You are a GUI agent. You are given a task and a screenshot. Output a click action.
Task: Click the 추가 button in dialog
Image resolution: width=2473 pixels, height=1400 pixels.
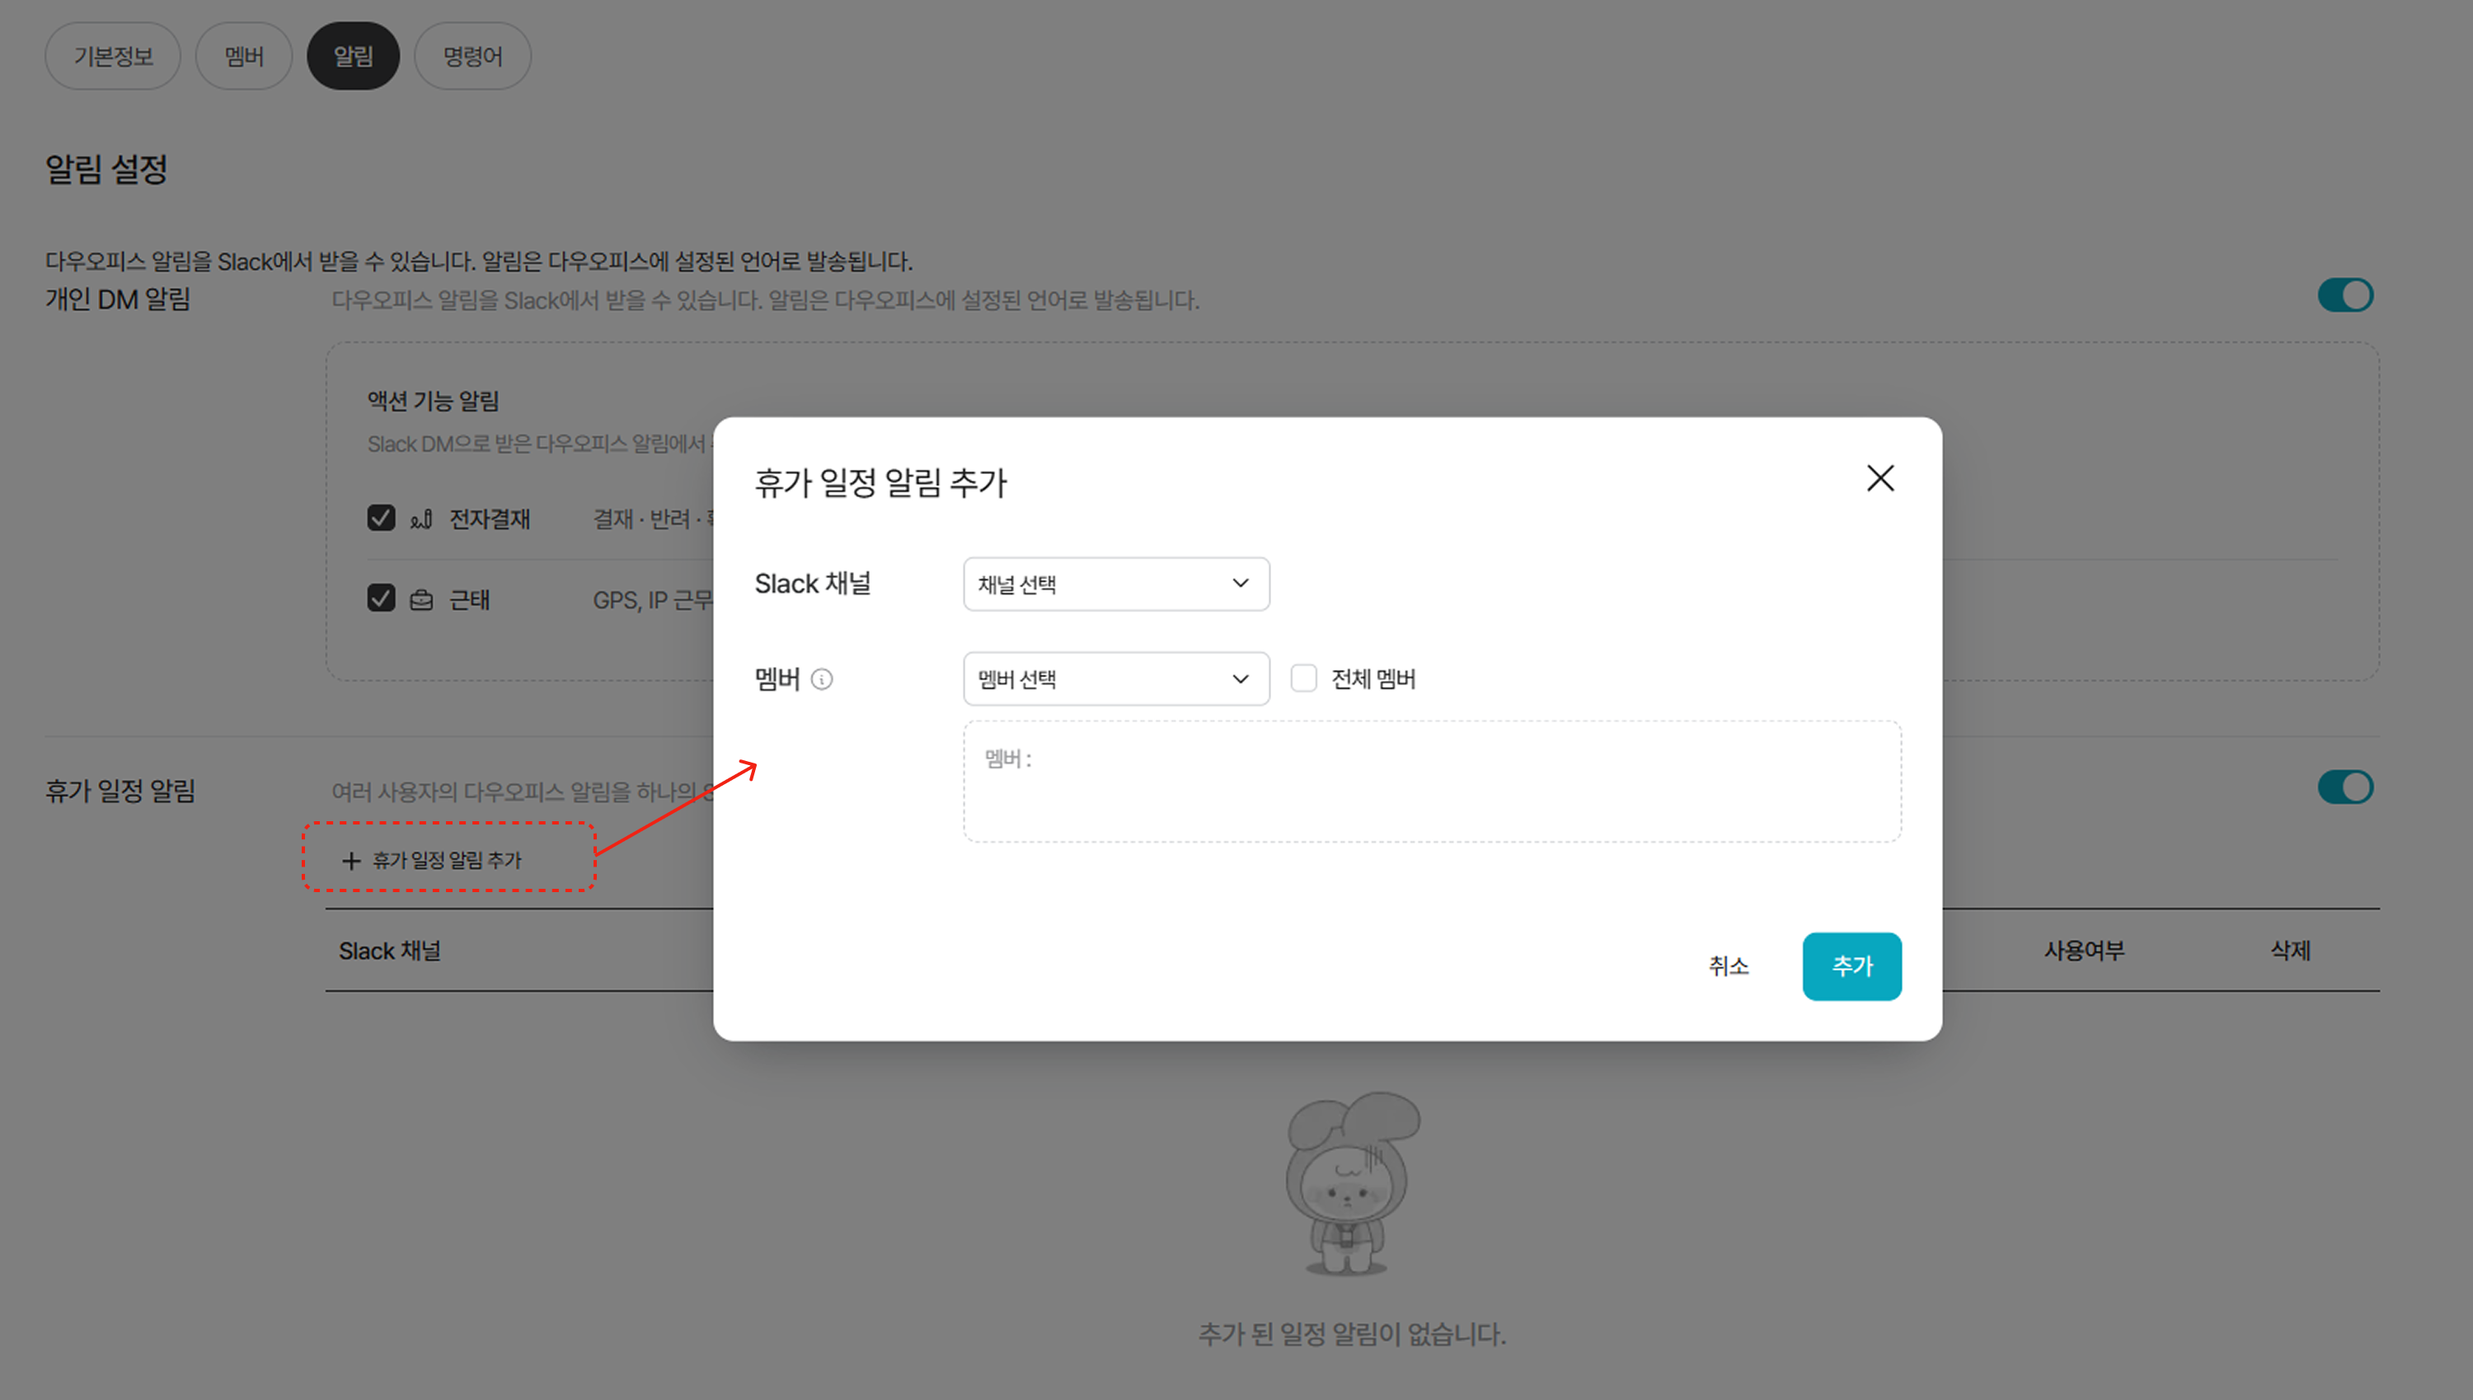coord(1852,966)
